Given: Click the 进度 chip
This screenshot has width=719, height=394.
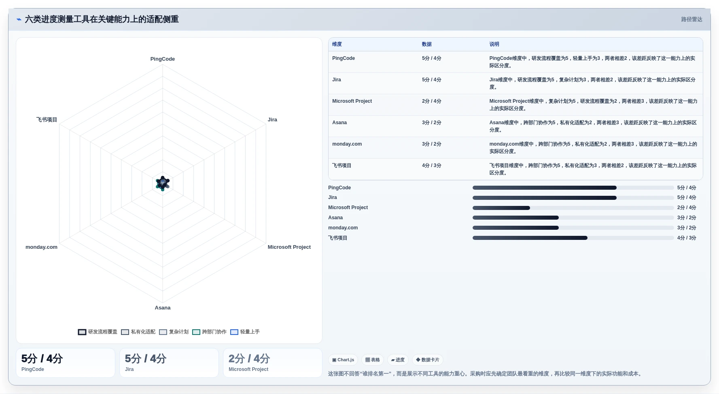Looking at the screenshot, I should pos(398,360).
